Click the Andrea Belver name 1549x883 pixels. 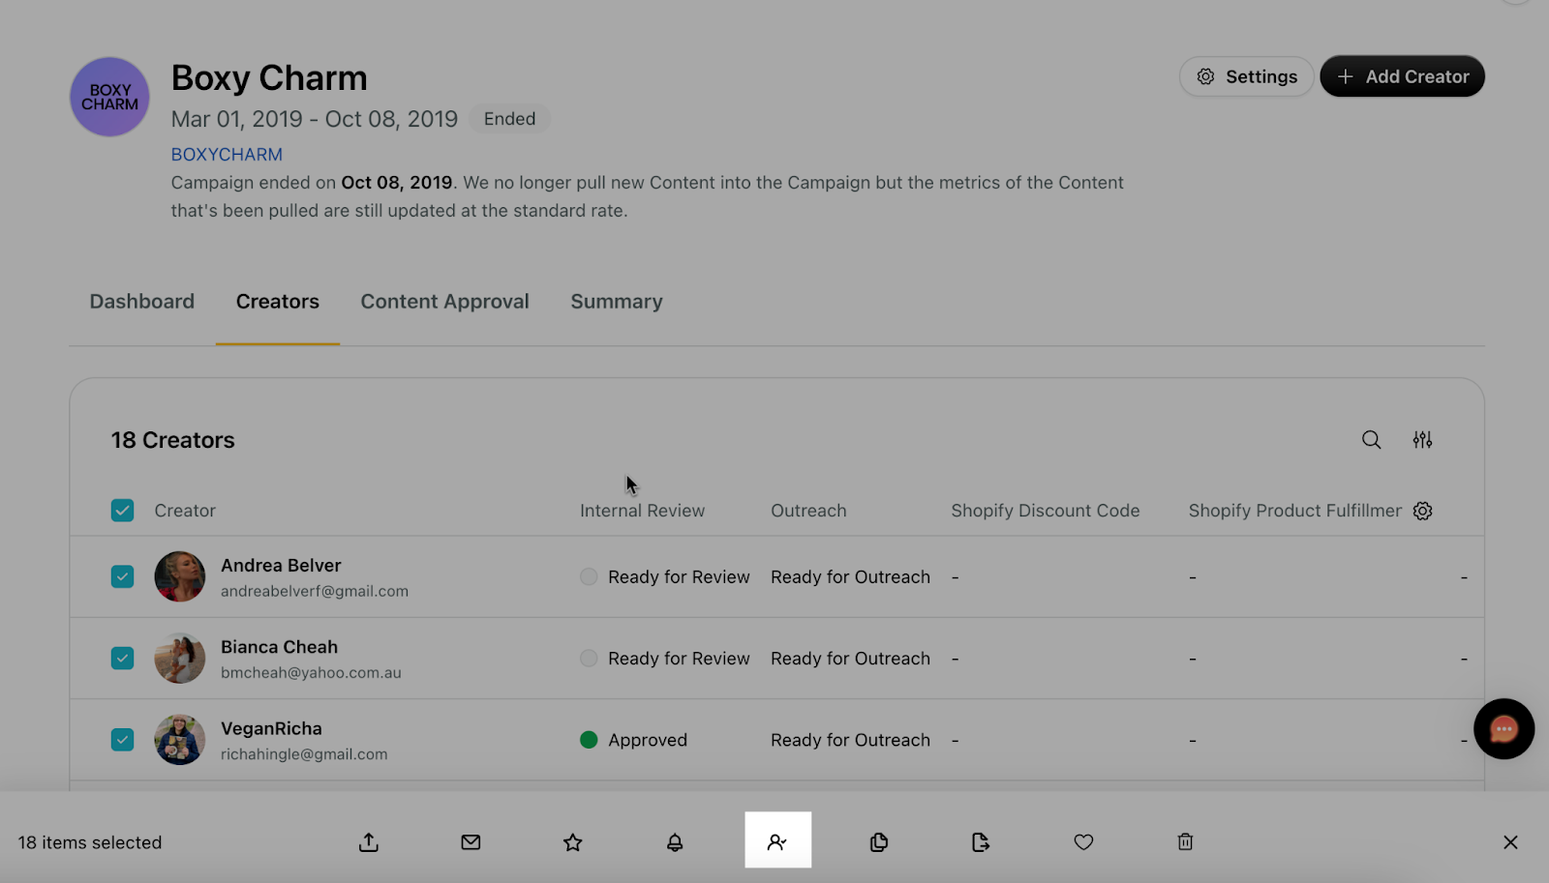281,566
